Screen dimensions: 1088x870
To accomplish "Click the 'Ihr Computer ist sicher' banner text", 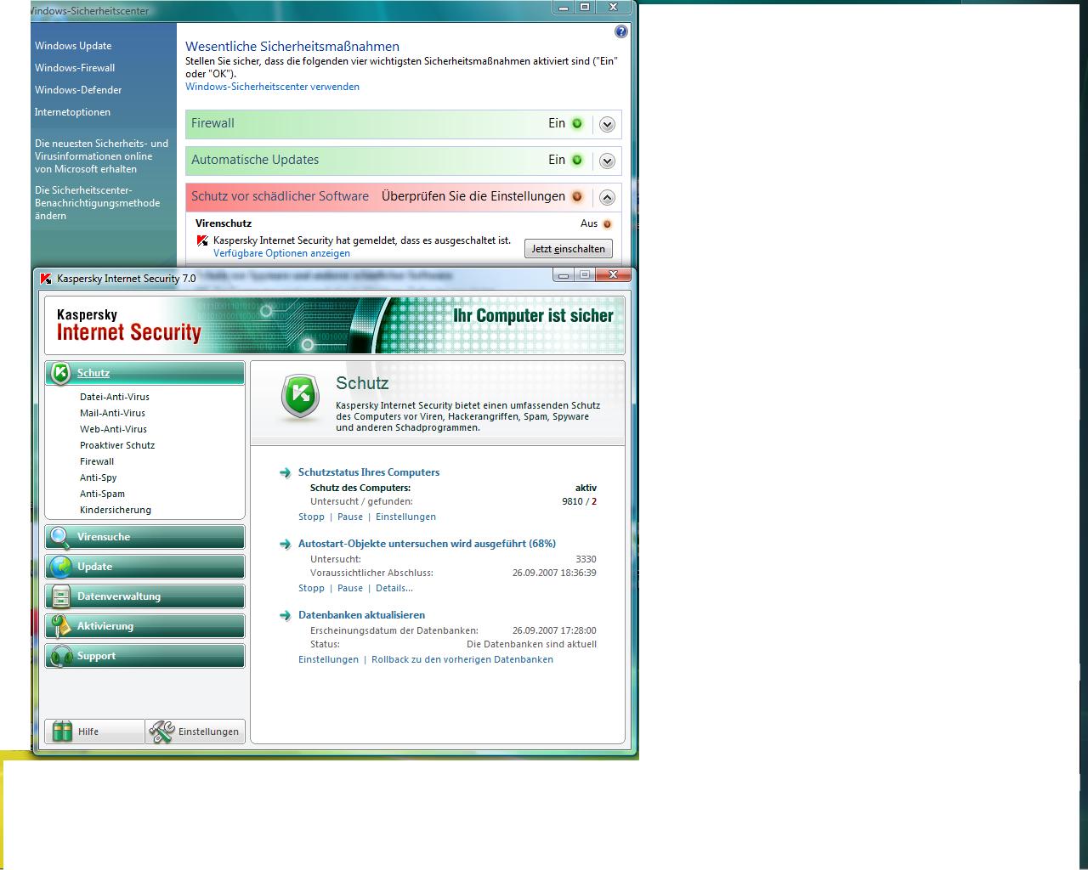I will (533, 316).
